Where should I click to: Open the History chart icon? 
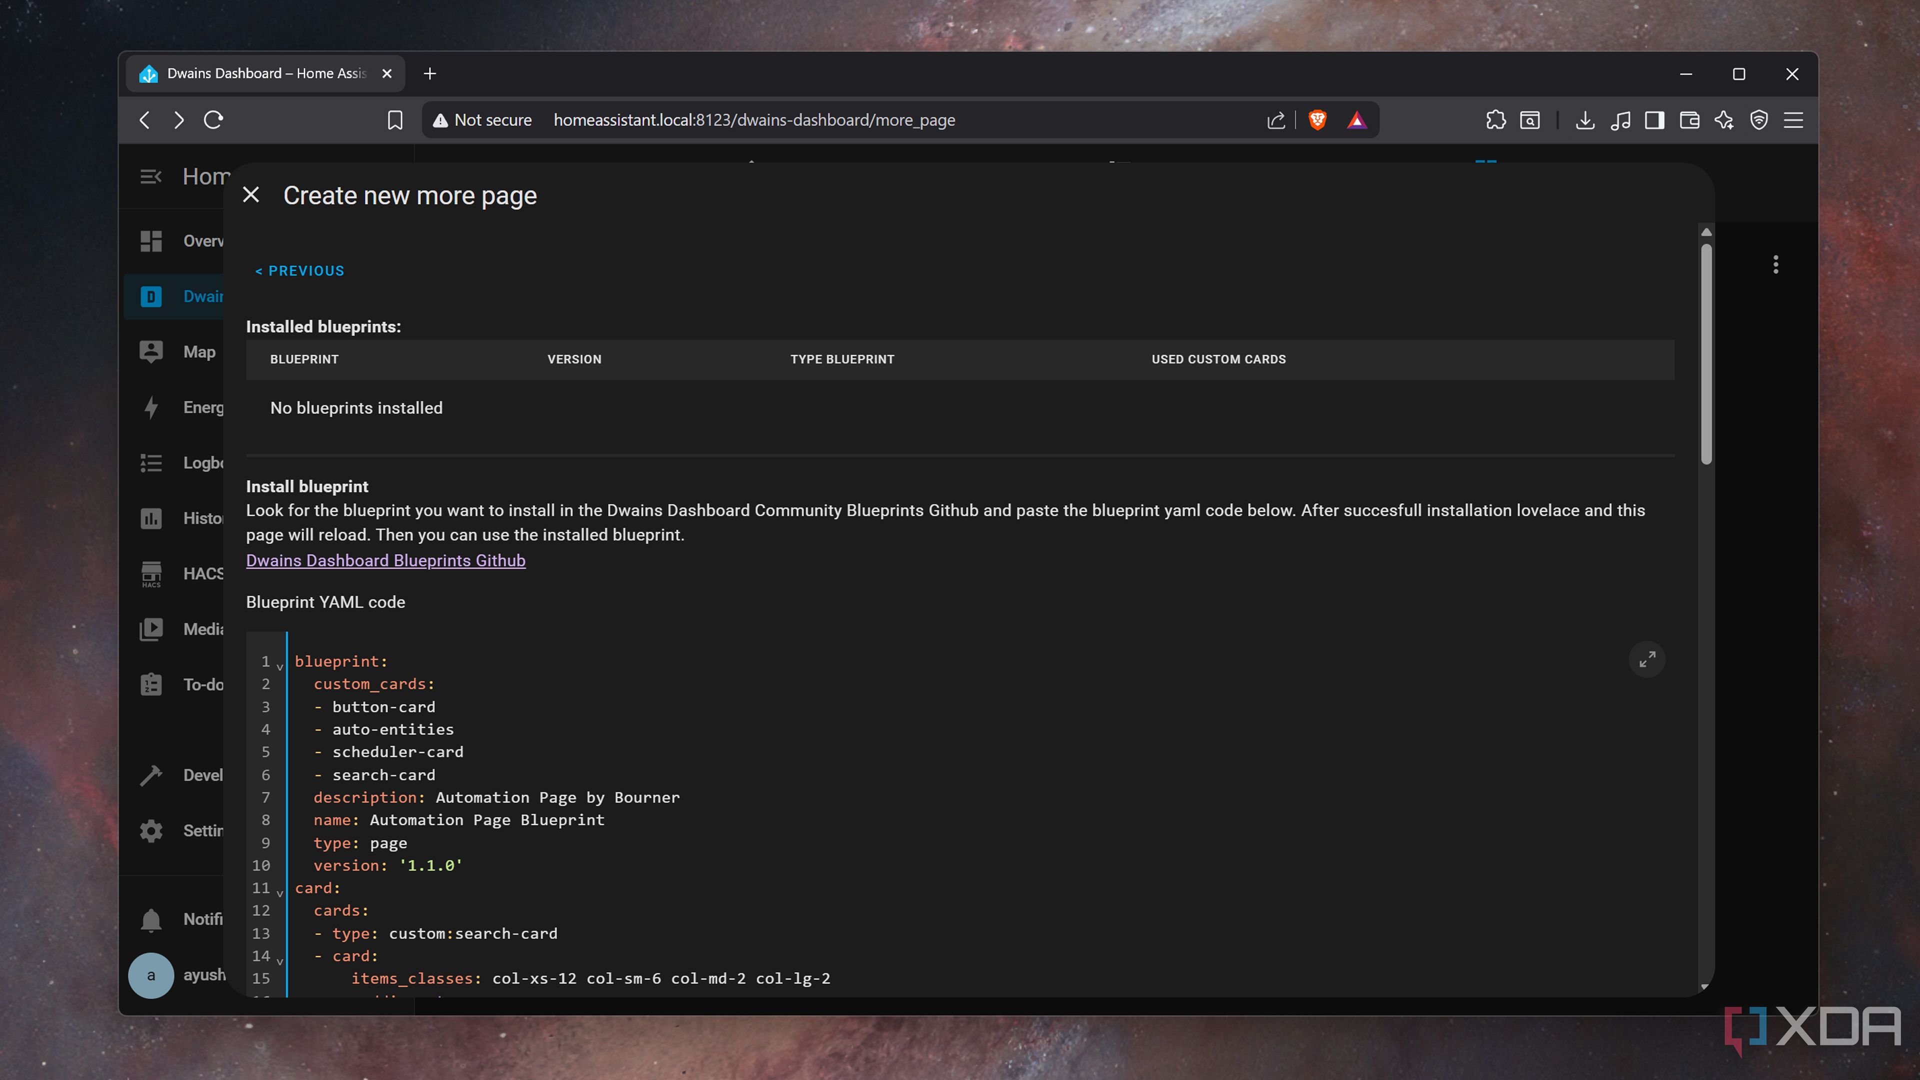pyautogui.click(x=151, y=518)
